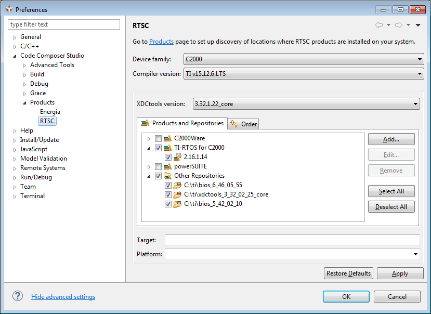This screenshot has height=314, width=431.
Task: Select the RTSC tree item
Action: [47, 121]
